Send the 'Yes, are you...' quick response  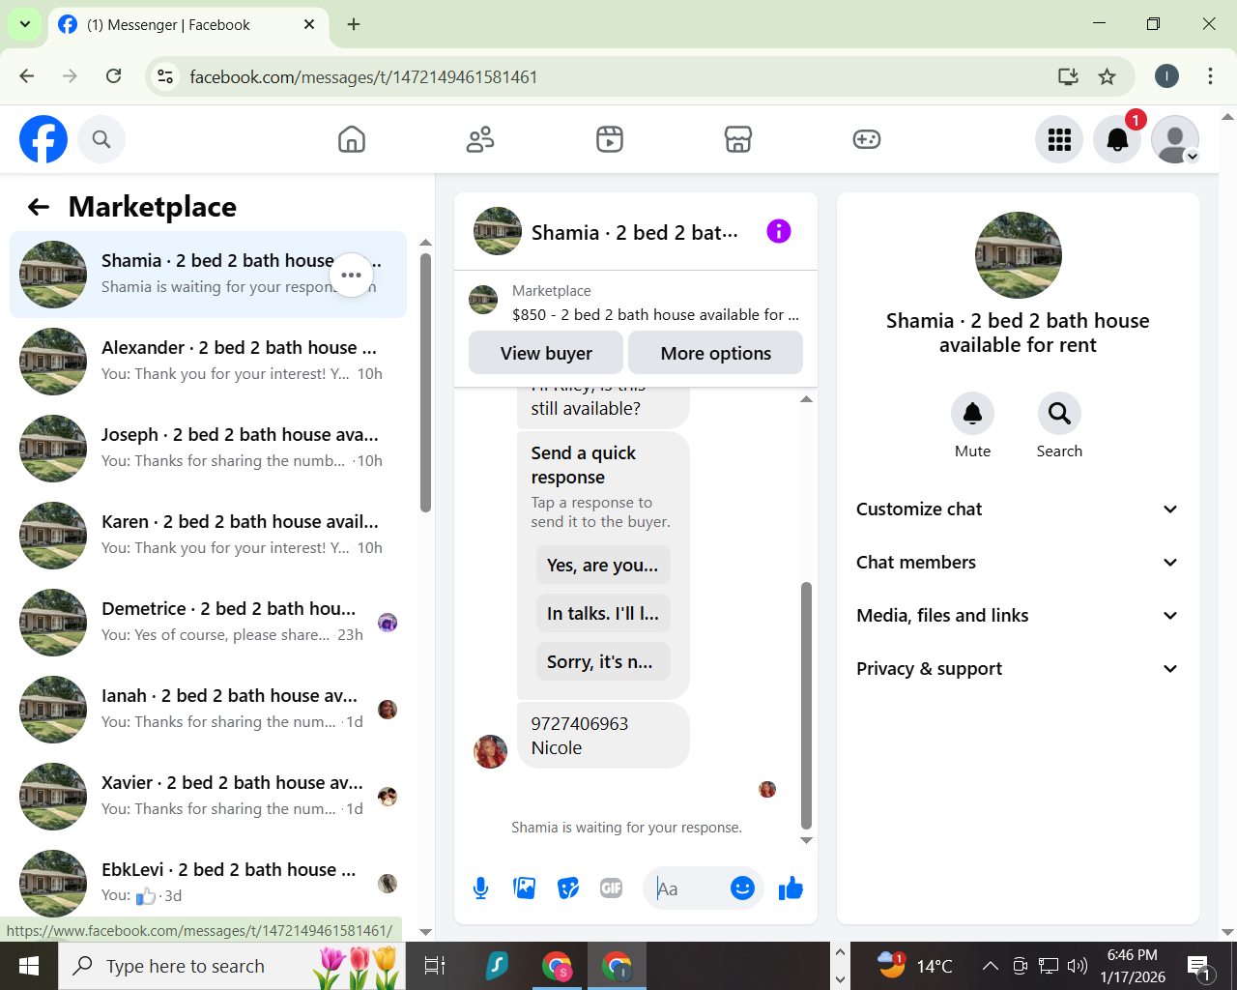603,565
